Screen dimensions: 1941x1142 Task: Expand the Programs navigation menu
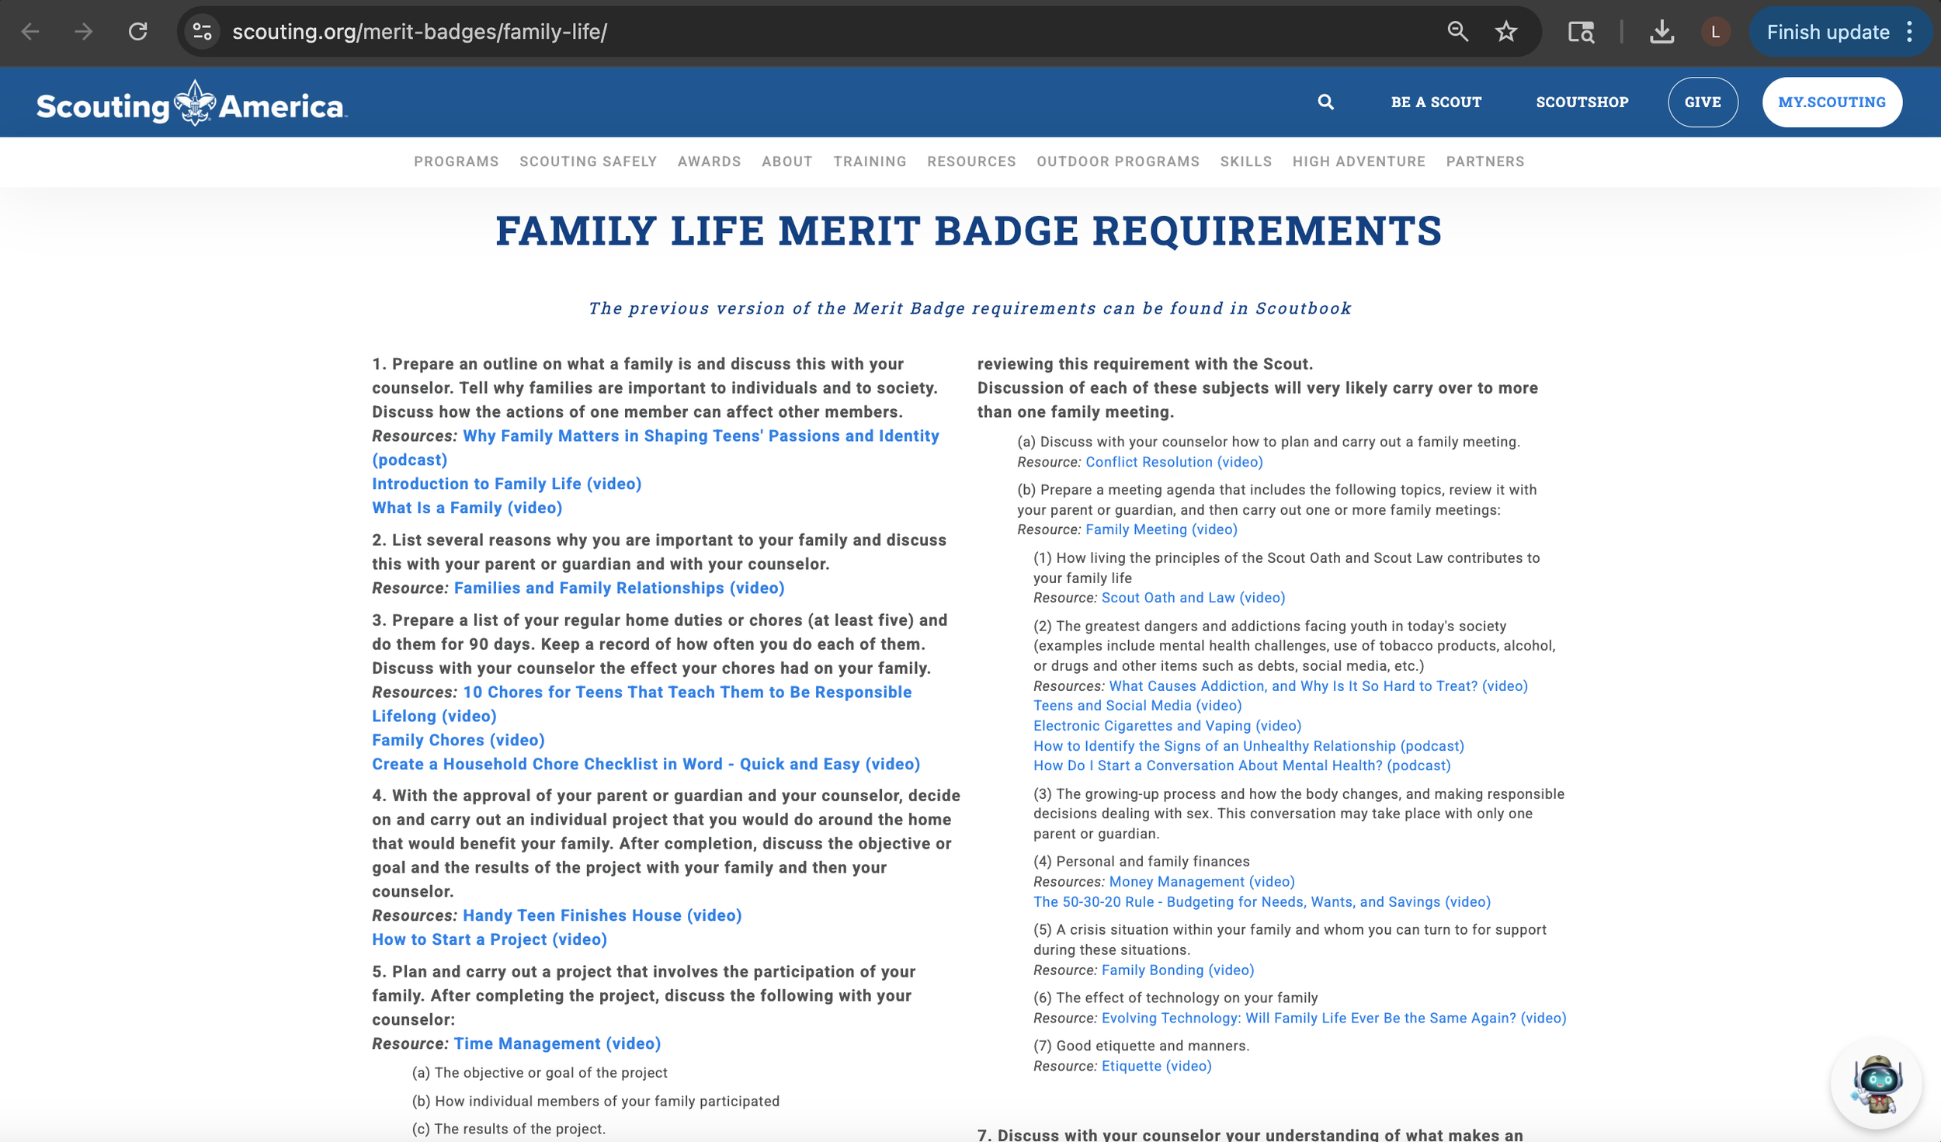tap(456, 161)
